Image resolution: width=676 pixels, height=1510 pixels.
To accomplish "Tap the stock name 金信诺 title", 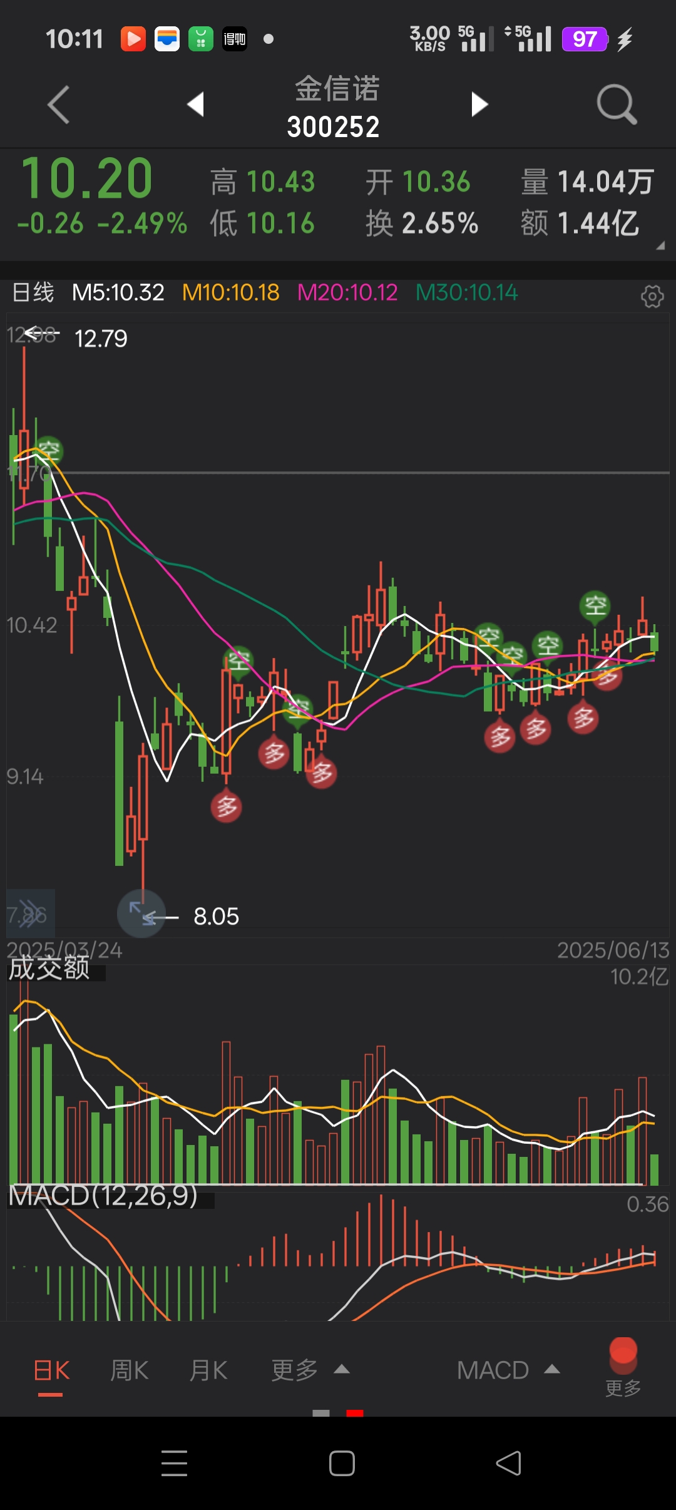I will click(x=337, y=88).
